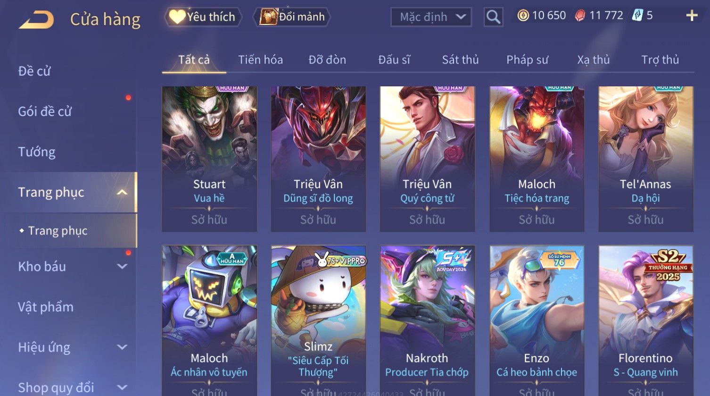
Task: Go back using the arrow icon
Action: tap(36, 20)
